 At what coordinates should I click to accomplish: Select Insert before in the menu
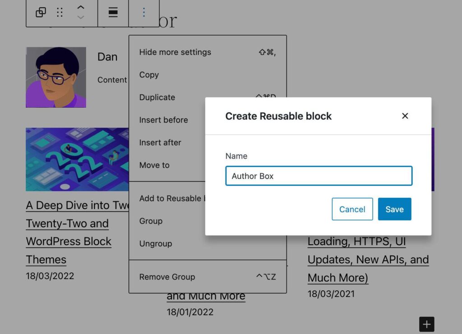[x=163, y=120]
